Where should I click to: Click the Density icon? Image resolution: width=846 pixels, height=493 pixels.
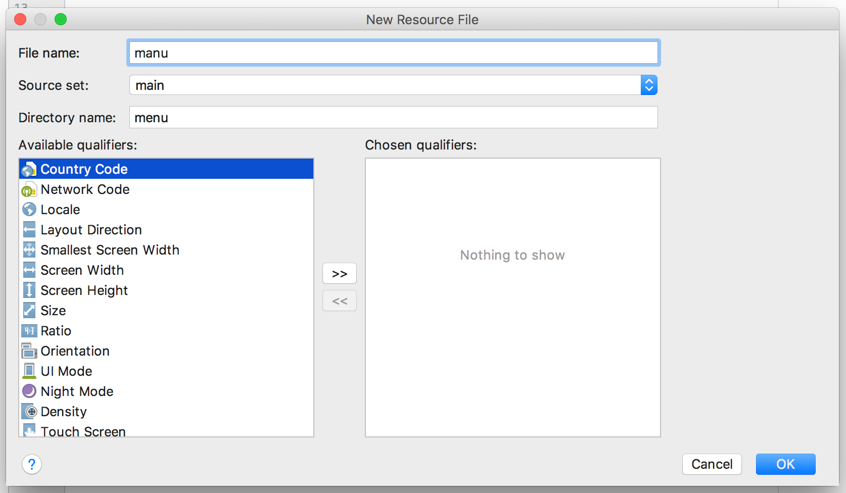click(29, 412)
